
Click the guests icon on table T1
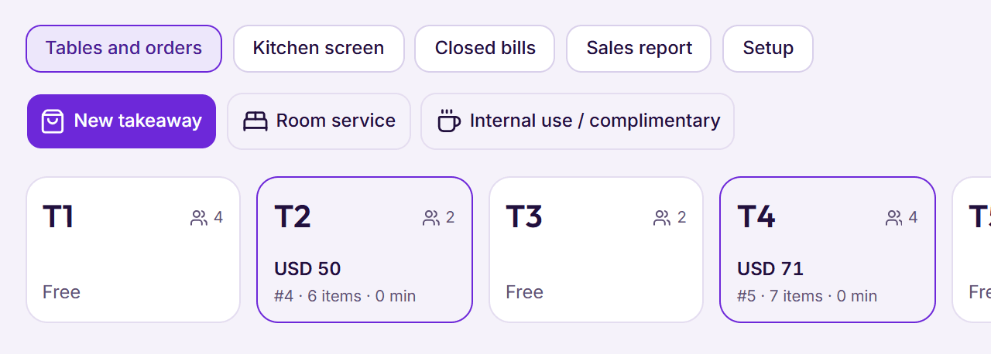(x=199, y=218)
